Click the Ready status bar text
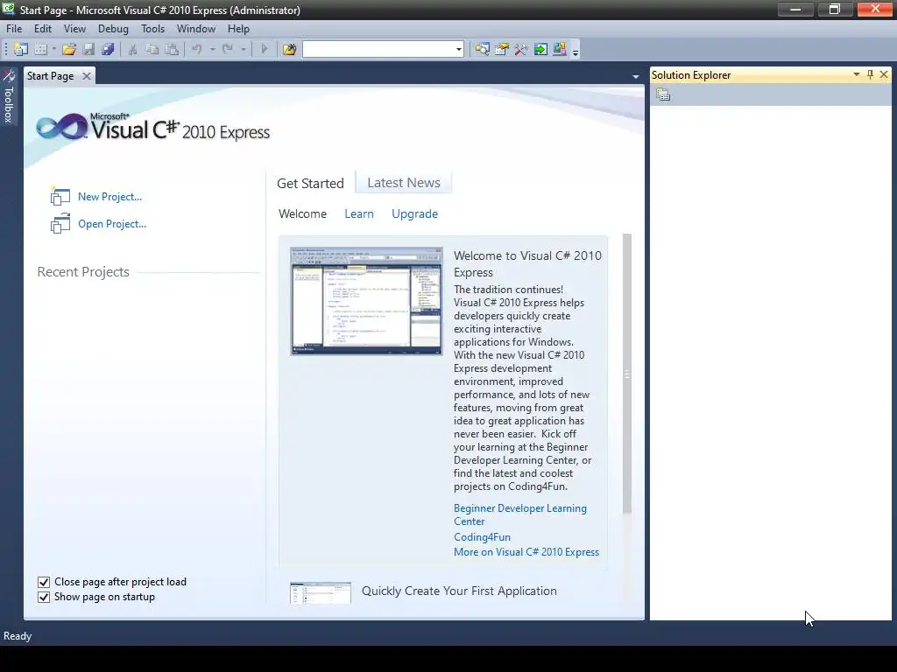Viewport: 897px width, 672px height. point(18,636)
